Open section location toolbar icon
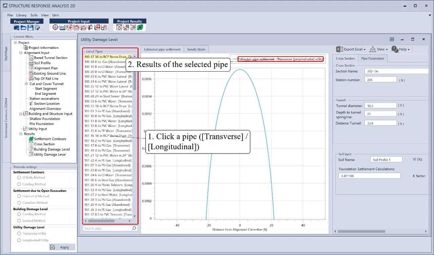Screen dimensions: 434x255 pyautogui.click(x=90, y=28)
